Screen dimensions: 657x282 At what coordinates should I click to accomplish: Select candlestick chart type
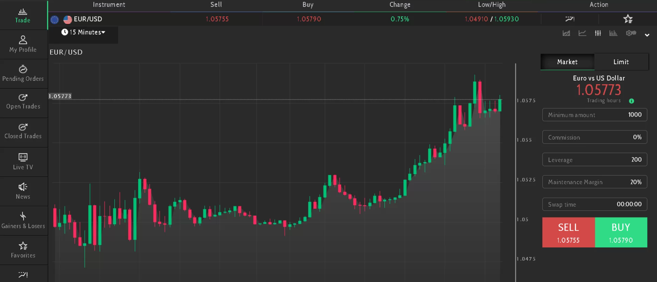pos(598,33)
